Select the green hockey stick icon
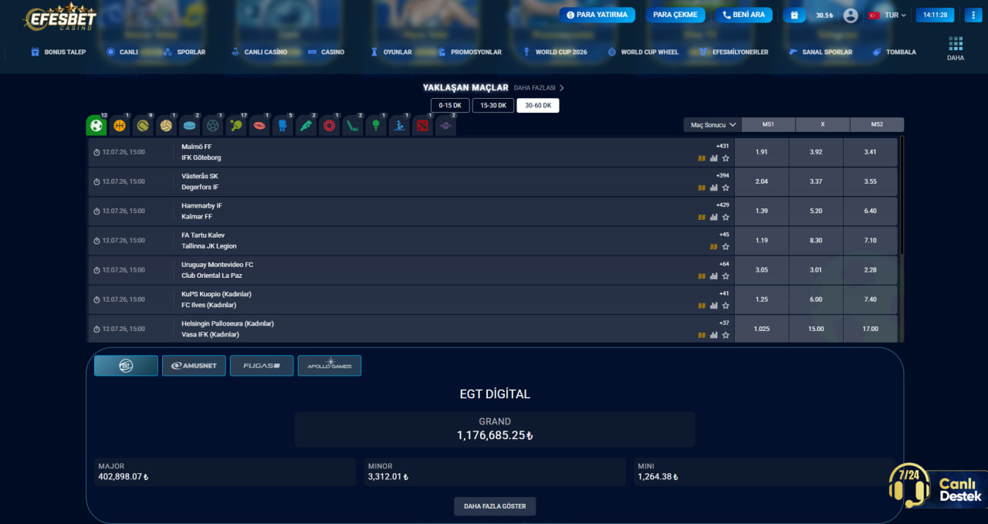The image size is (988, 524). pos(353,125)
